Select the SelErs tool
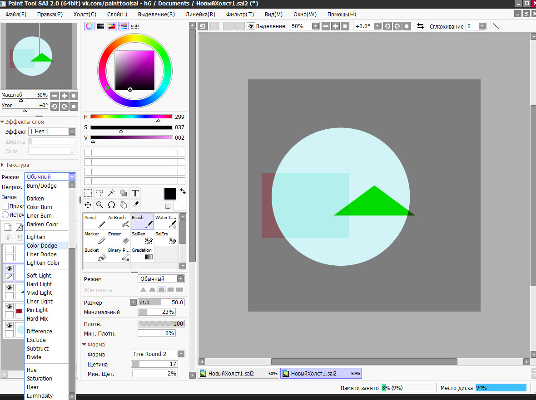536x400 pixels. pyautogui.click(x=166, y=238)
